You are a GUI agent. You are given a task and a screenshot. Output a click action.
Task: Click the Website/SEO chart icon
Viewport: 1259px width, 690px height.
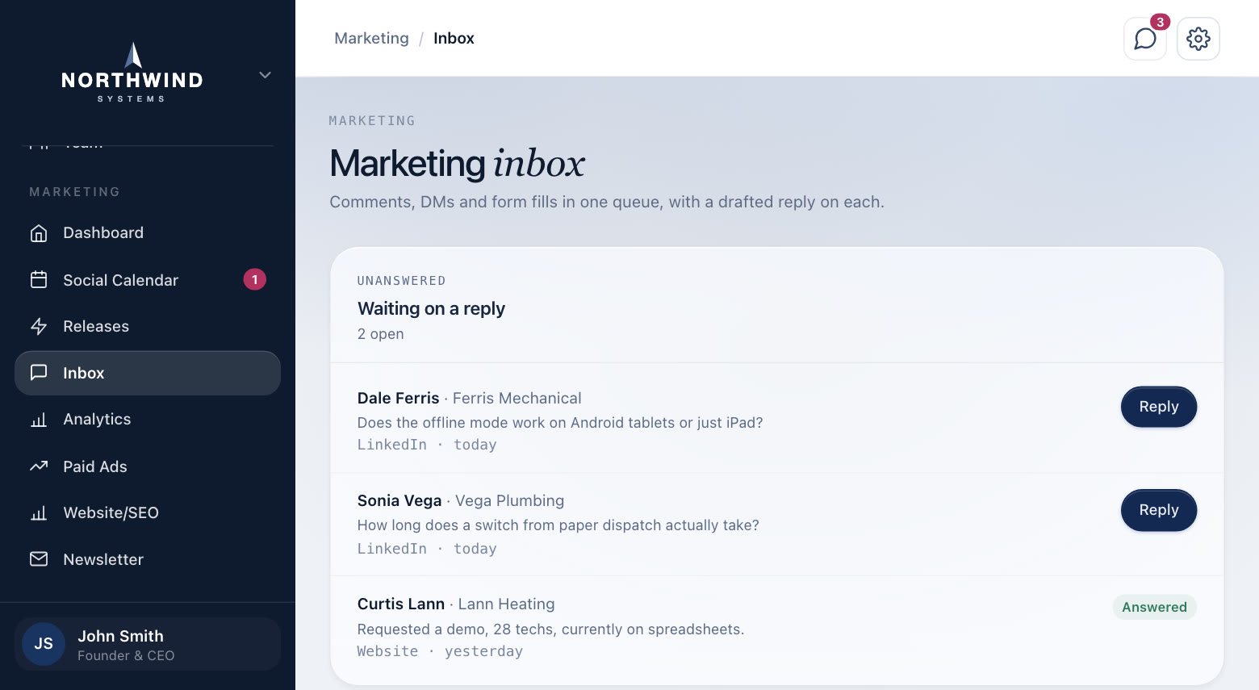coord(39,513)
